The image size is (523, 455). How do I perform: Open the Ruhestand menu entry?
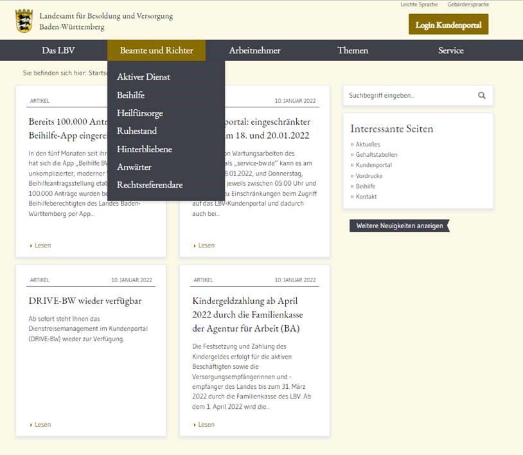tap(136, 131)
